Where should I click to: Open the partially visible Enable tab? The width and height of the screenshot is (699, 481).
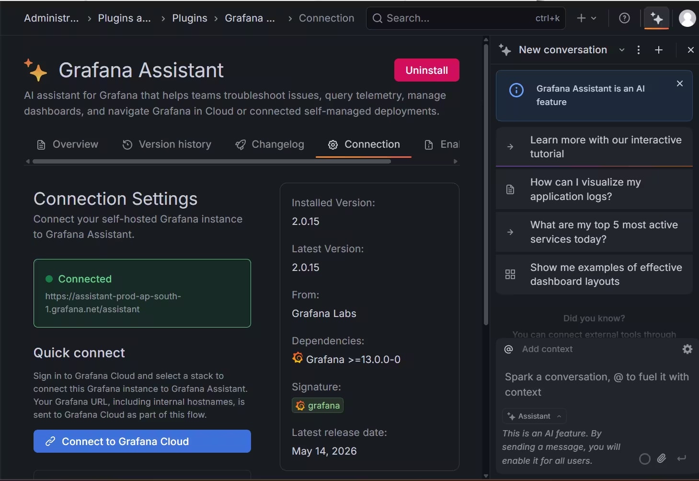click(x=442, y=144)
